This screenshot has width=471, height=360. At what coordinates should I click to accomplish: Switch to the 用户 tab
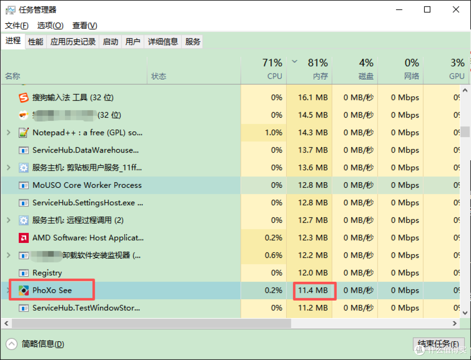click(133, 42)
